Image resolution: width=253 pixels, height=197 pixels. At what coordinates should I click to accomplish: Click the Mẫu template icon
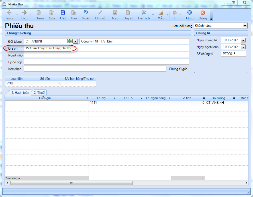click(x=161, y=13)
